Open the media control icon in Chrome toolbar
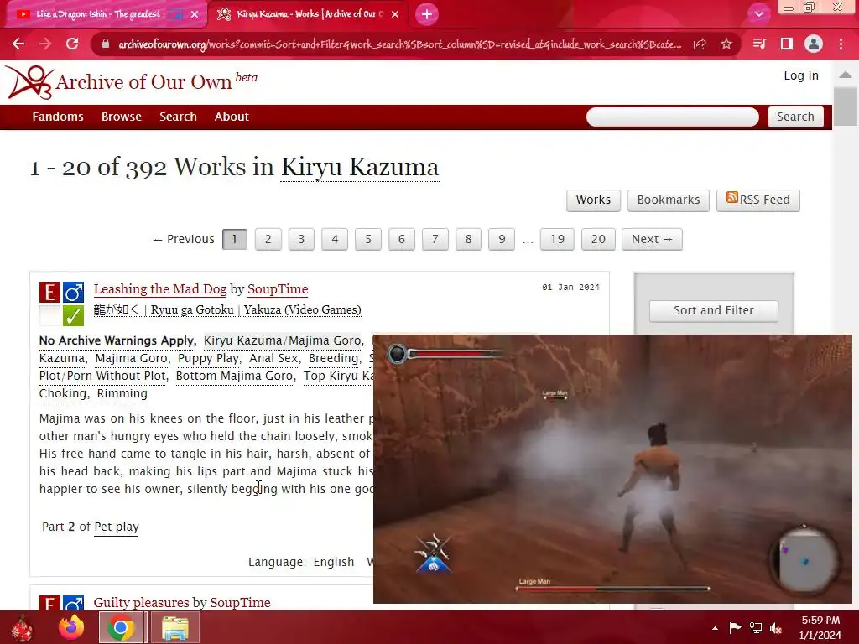This screenshot has height=644, width=859. point(759,44)
